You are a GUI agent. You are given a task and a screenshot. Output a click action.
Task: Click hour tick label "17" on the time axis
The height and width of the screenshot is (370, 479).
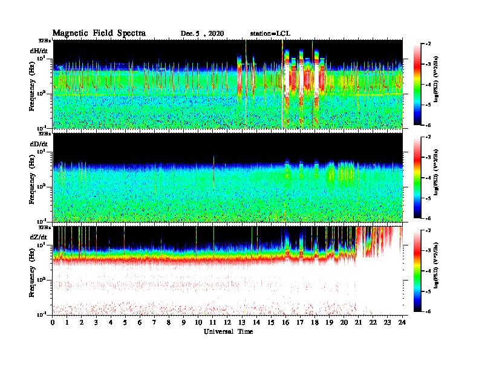(x=301, y=322)
